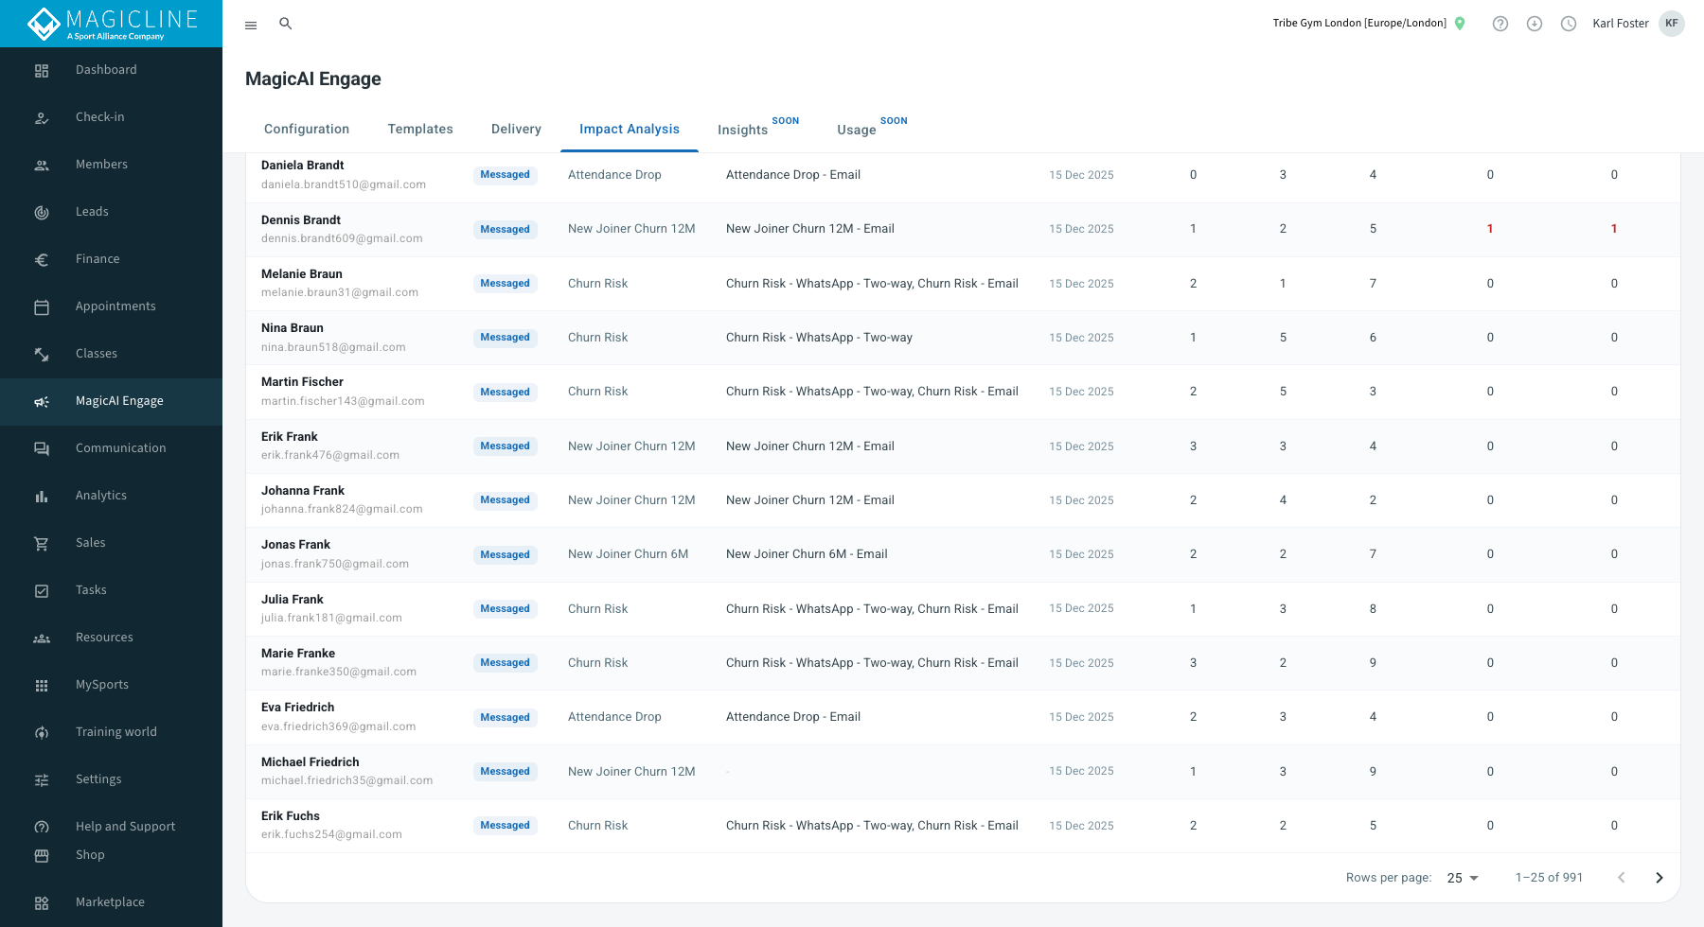Click Eva Friedrich's Attendance Drop cell

point(614,717)
